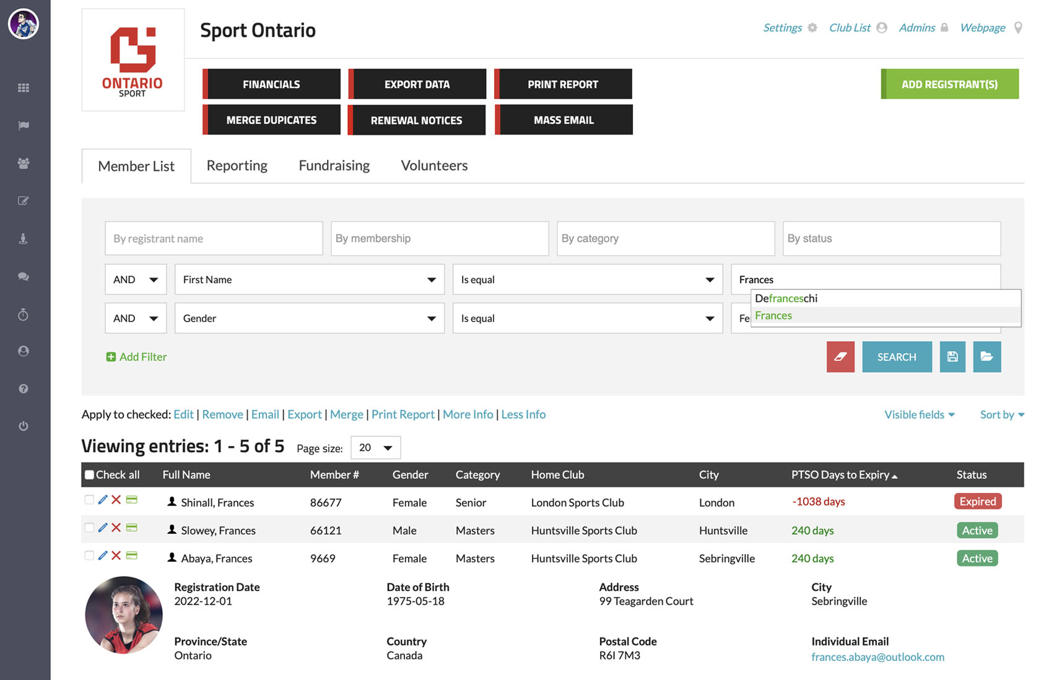Open the chat icon in the sidebar
Screen dimensions: 1049x680
point(24,277)
